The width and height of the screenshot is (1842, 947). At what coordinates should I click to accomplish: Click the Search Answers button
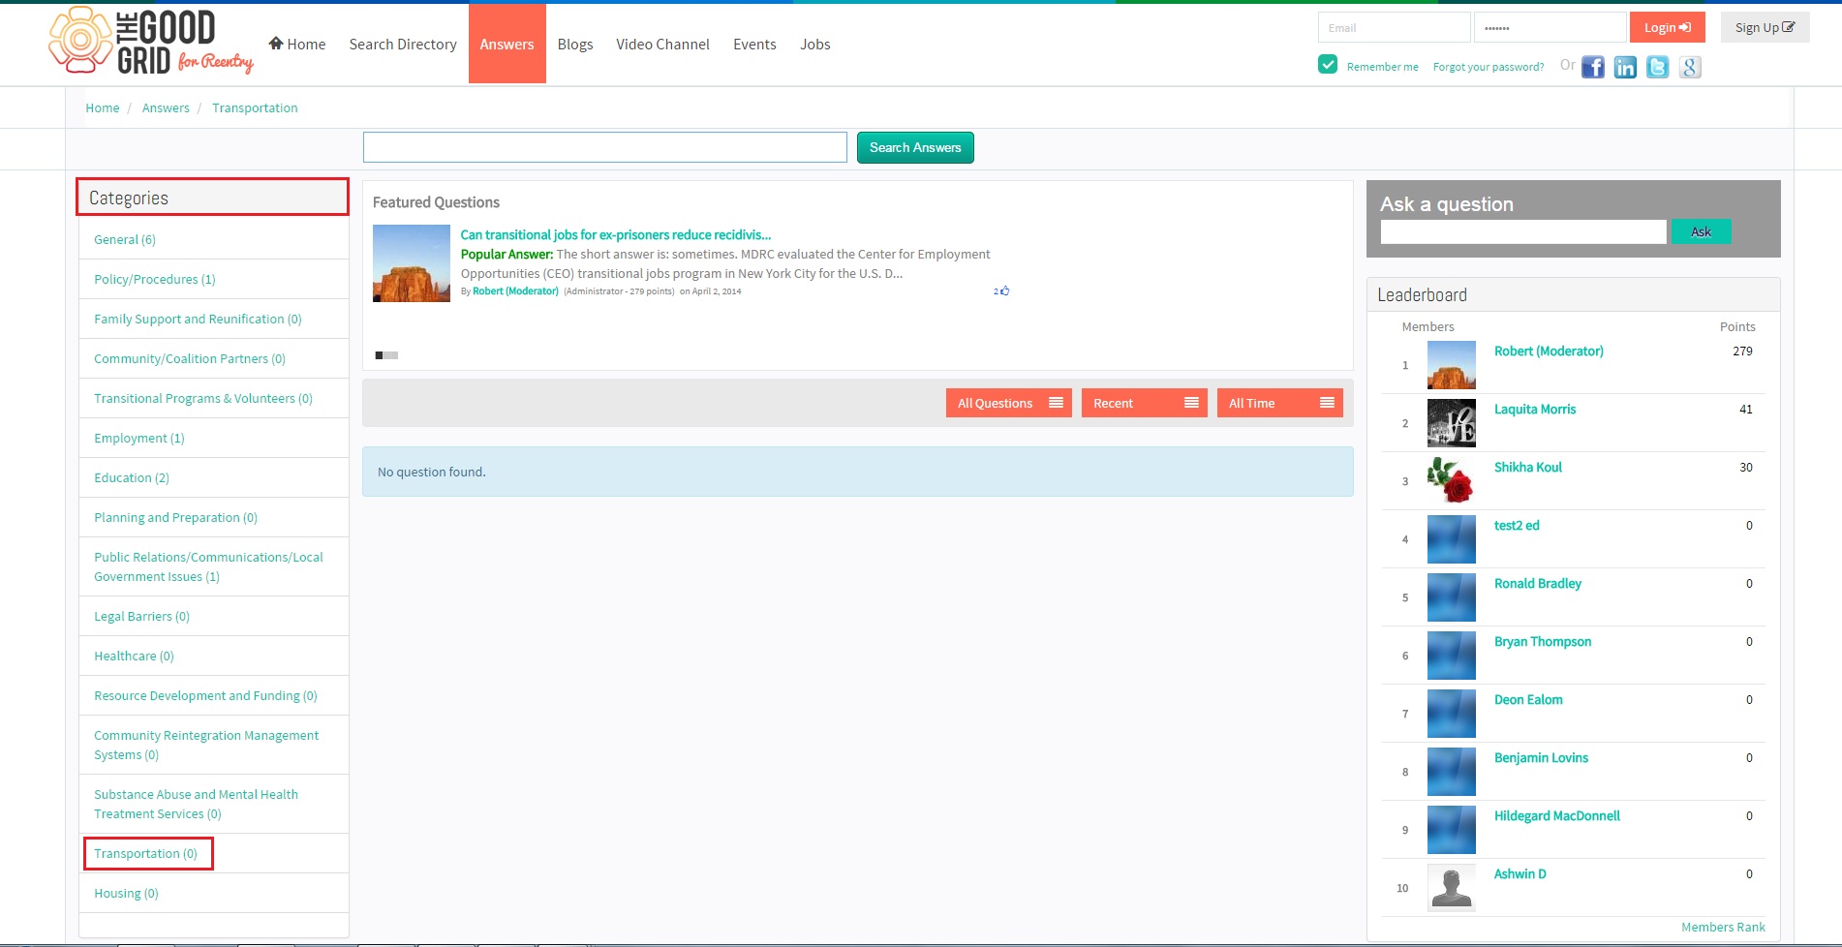[915, 147]
